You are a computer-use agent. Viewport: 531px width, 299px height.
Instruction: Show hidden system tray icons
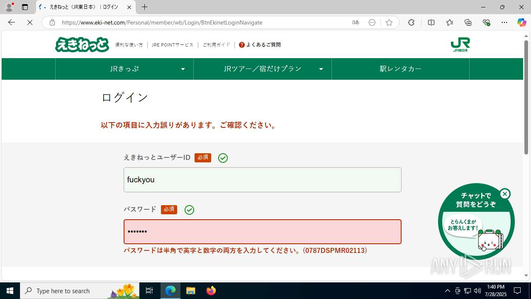(448, 291)
